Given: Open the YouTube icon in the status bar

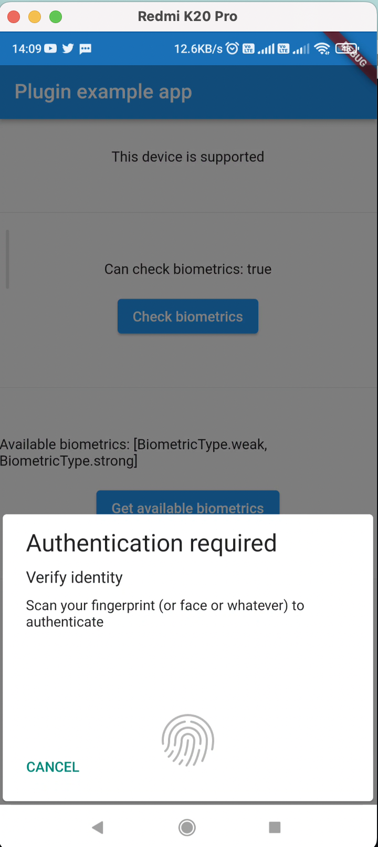Looking at the screenshot, I should [x=50, y=48].
